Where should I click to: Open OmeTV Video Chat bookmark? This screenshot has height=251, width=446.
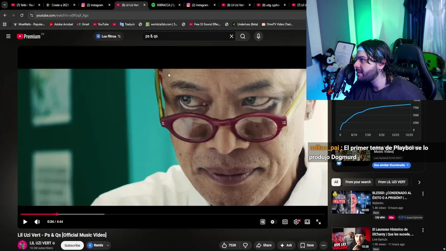coord(277,24)
